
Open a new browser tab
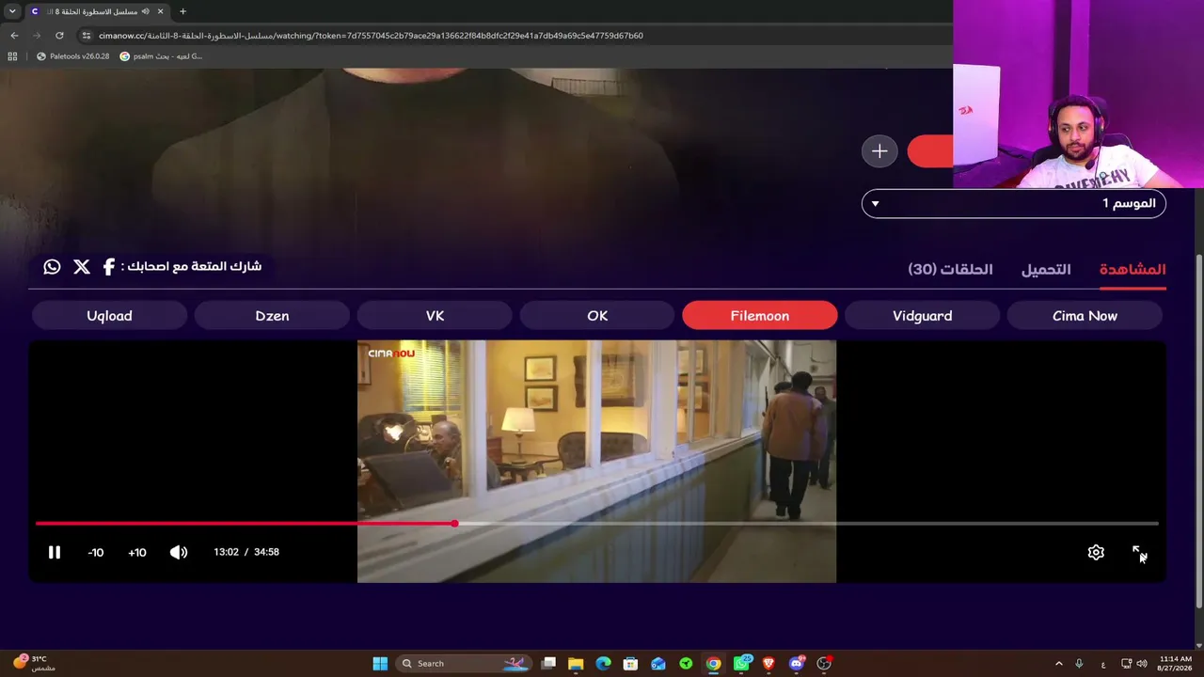(182, 11)
